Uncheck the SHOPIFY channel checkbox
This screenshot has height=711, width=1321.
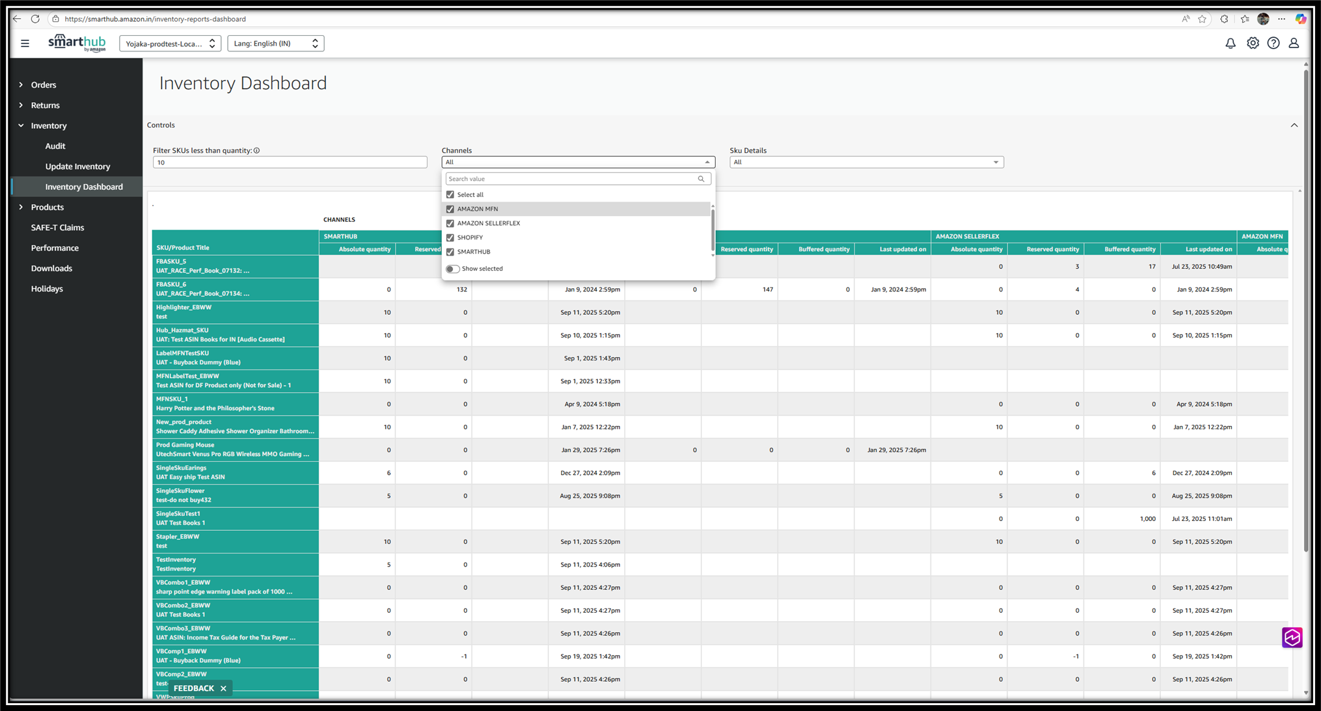[450, 237]
